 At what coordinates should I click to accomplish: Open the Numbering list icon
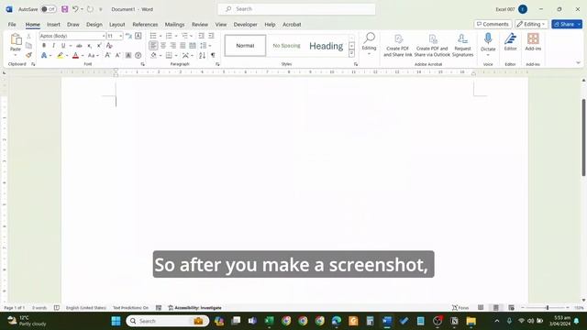coord(169,36)
